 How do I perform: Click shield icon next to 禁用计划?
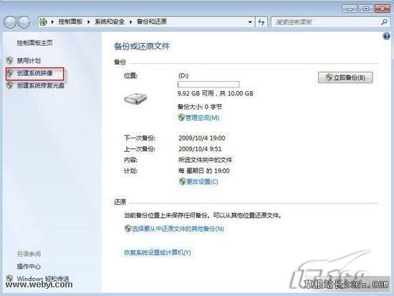9,60
